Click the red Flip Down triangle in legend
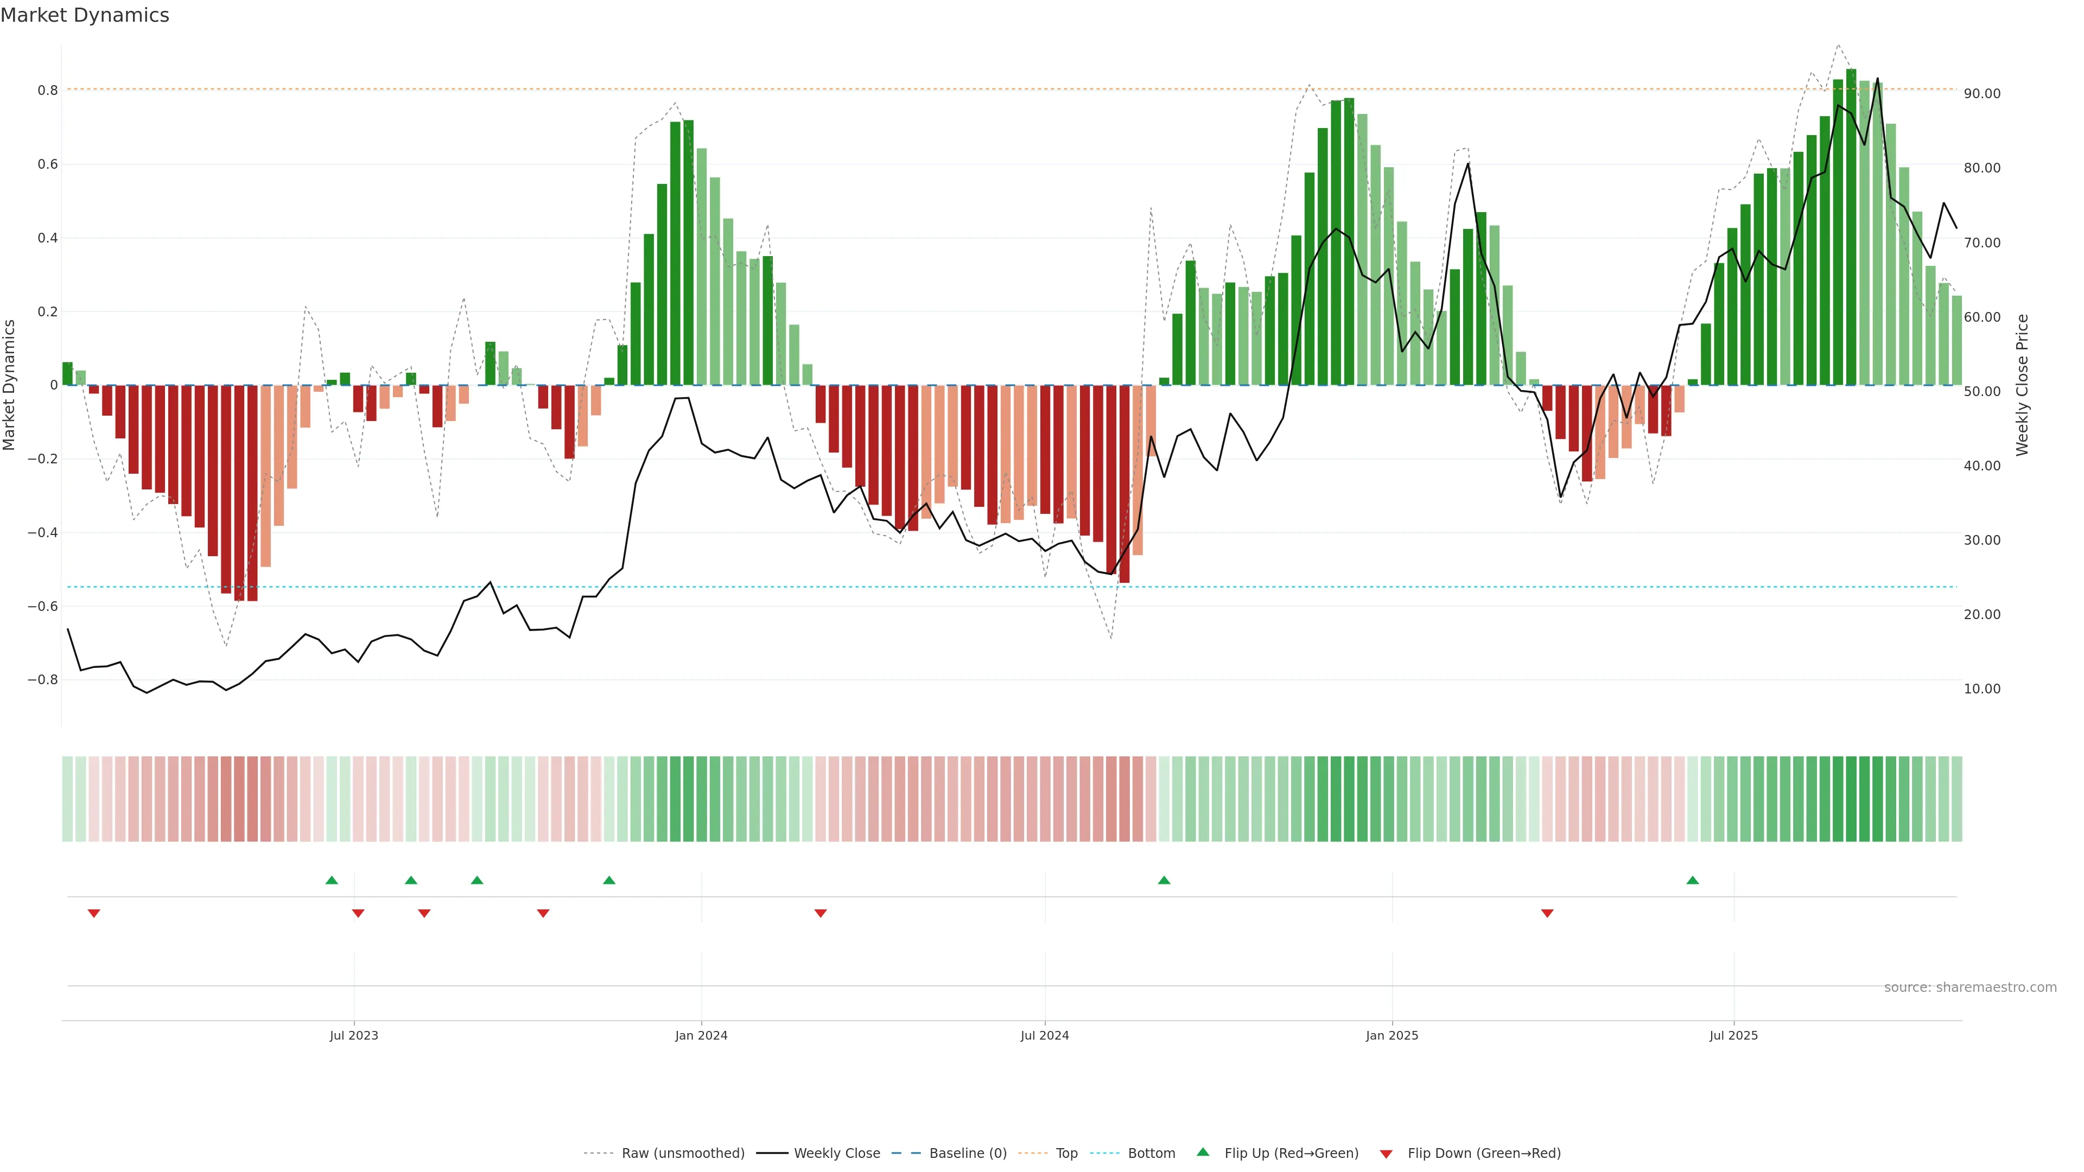This screenshot has width=2084, height=1172. 1386,1154
